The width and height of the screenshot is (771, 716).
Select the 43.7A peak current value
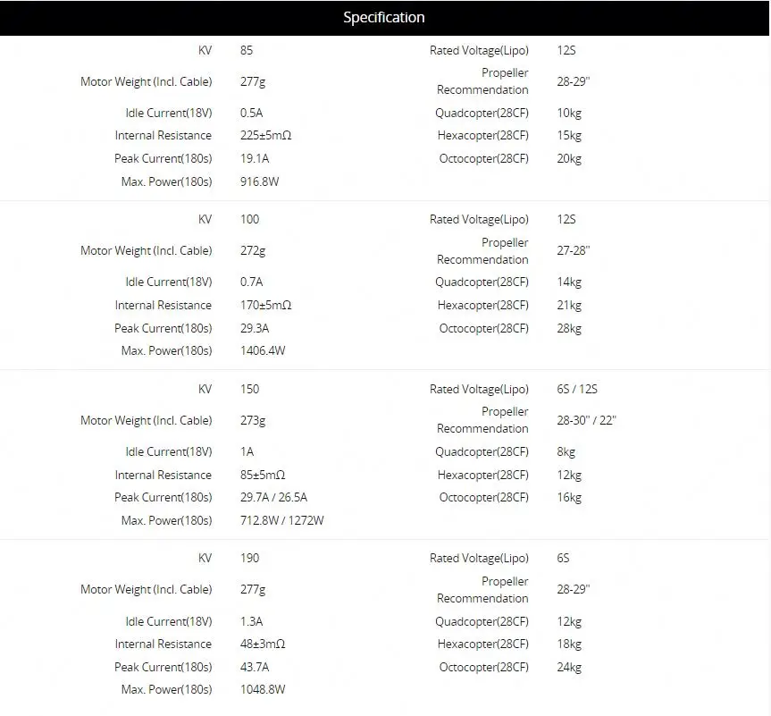pos(255,668)
